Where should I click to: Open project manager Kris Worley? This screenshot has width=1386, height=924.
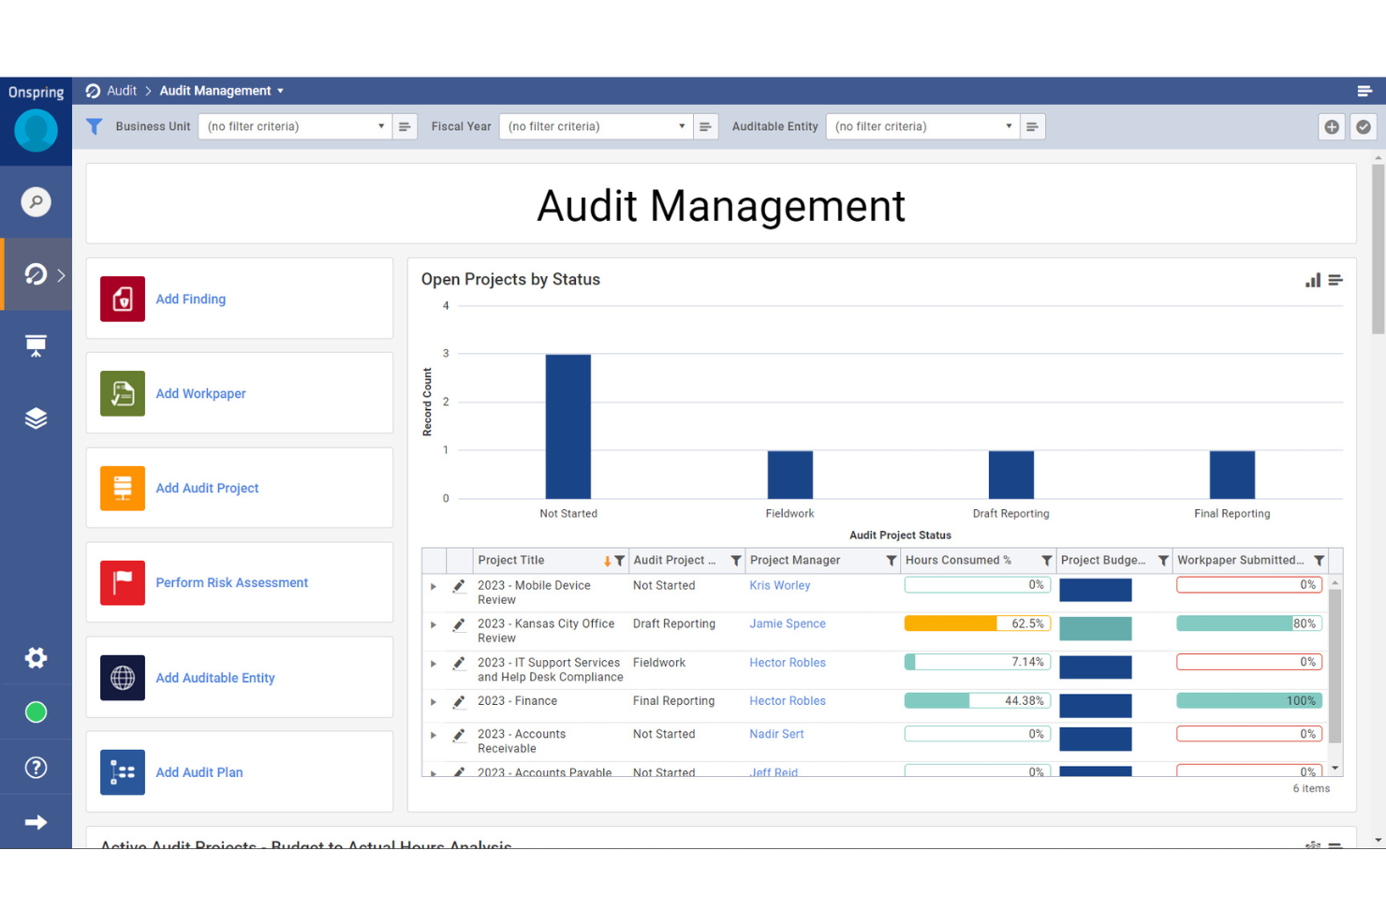[x=780, y=586]
